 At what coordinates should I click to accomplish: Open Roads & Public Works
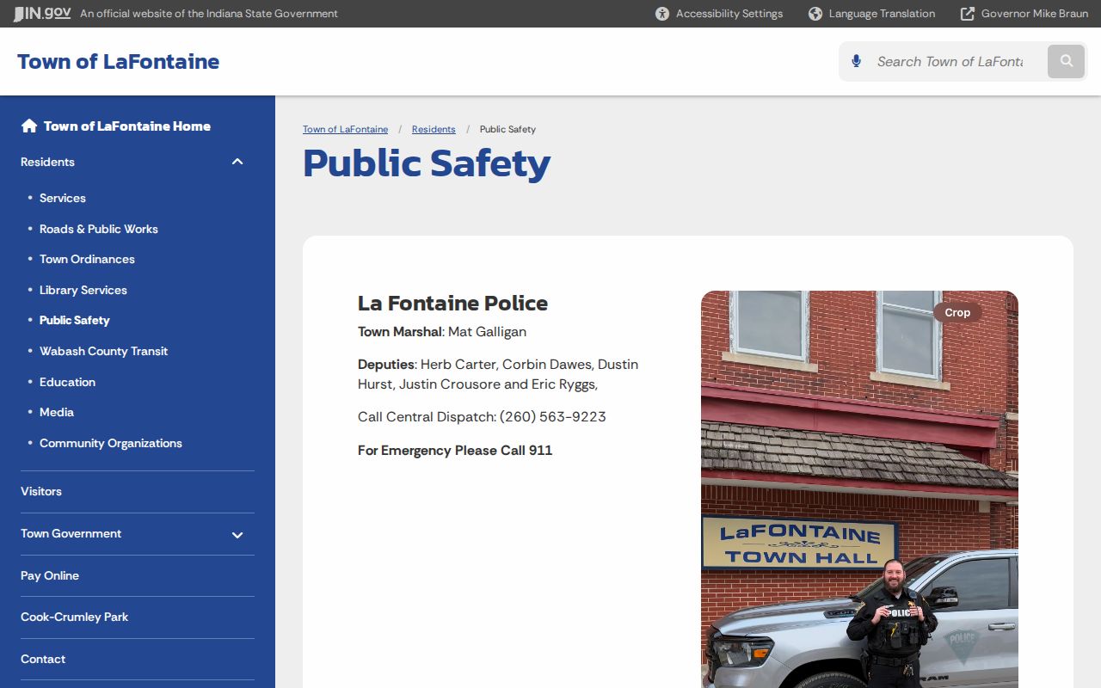[x=99, y=229]
